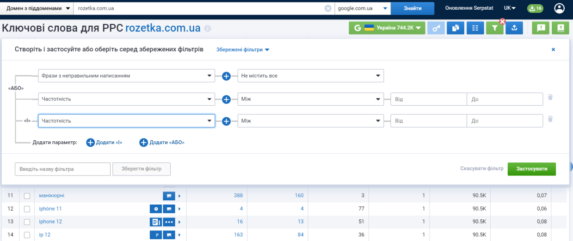Image resolution: width=573 pixels, height=241 pixels.
Task: Click info icon beside rozetka.com.ua title
Action: tap(208, 29)
